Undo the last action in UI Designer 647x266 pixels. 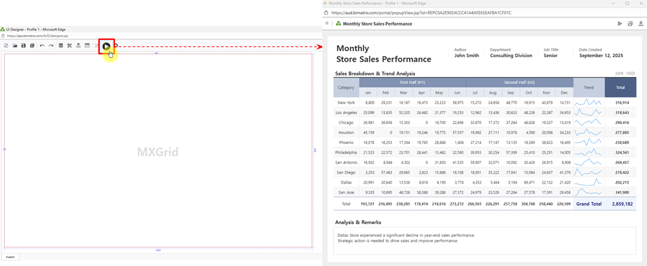[x=42, y=46]
